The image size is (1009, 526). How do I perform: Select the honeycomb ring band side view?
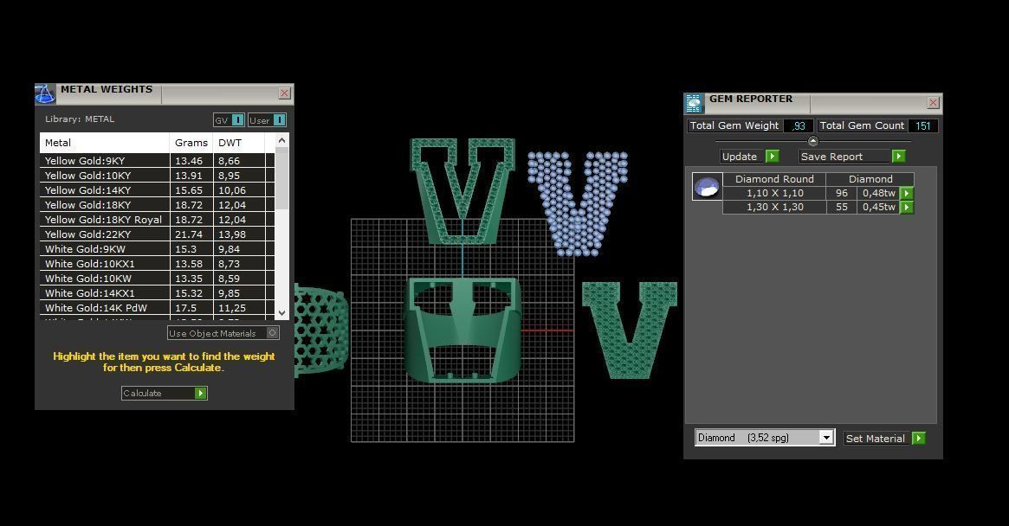pyautogui.click(x=321, y=330)
